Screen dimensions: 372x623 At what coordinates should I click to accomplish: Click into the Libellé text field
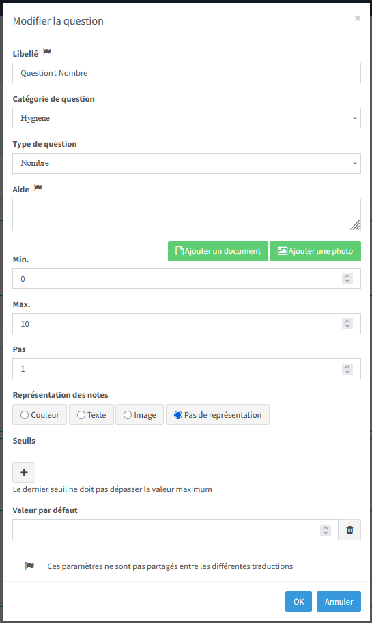point(186,73)
